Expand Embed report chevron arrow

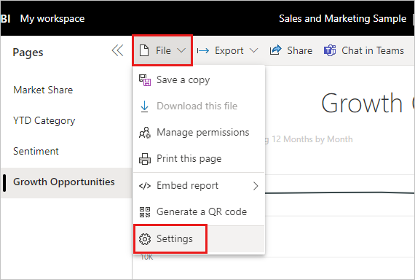256,186
